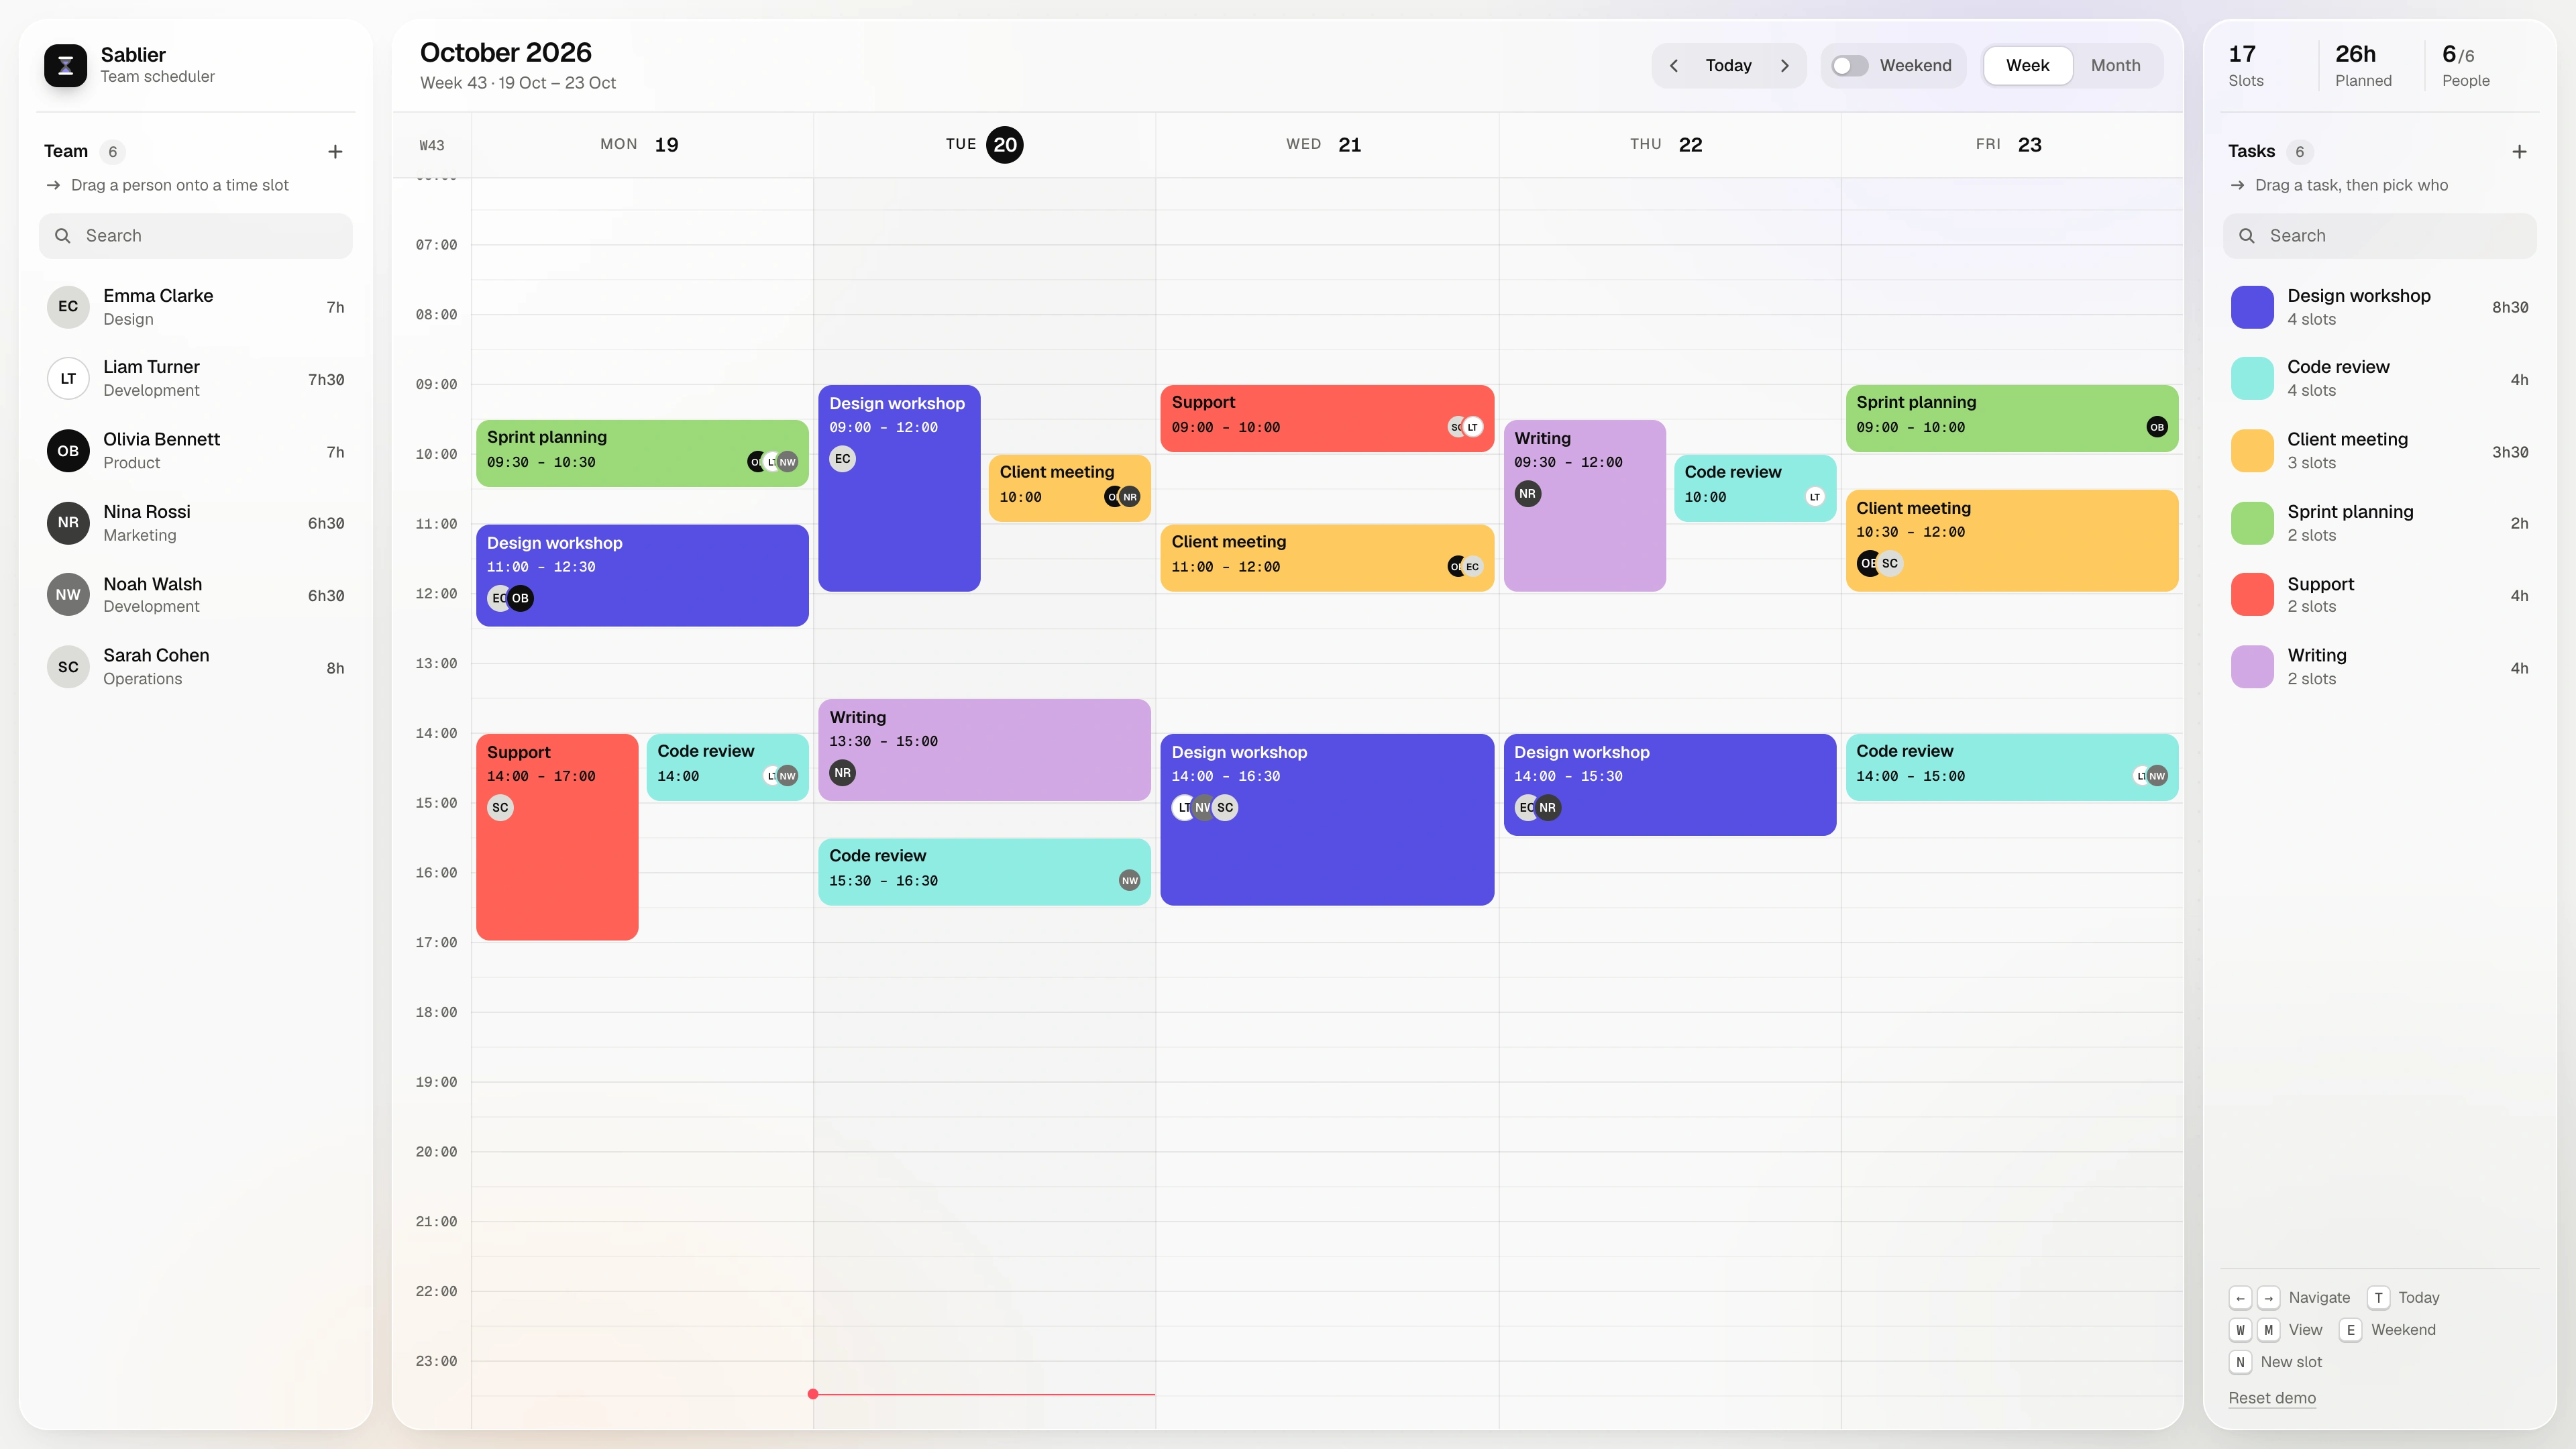Click the 17 Slots stat
Image resolution: width=2576 pixels, height=1449 pixels.
[x=2245, y=65]
